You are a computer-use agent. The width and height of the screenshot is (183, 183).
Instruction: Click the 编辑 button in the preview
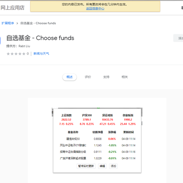[102, 166]
